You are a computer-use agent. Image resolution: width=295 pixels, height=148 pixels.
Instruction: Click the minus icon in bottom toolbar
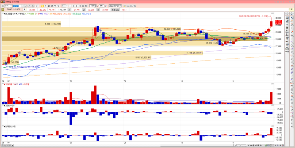[251, 145]
